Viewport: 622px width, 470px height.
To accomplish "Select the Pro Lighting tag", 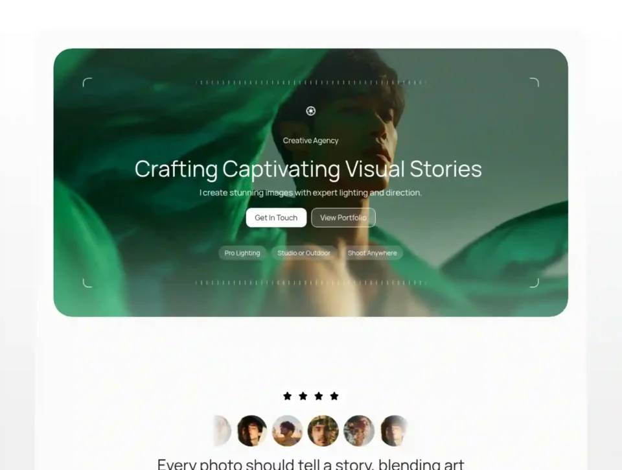I will click(x=242, y=253).
